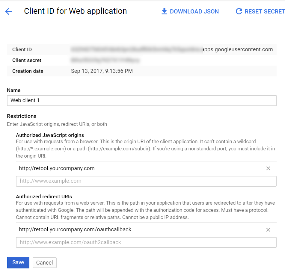Cancel the client ID changes
The image size is (285, 278).
click(x=45, y=262)
